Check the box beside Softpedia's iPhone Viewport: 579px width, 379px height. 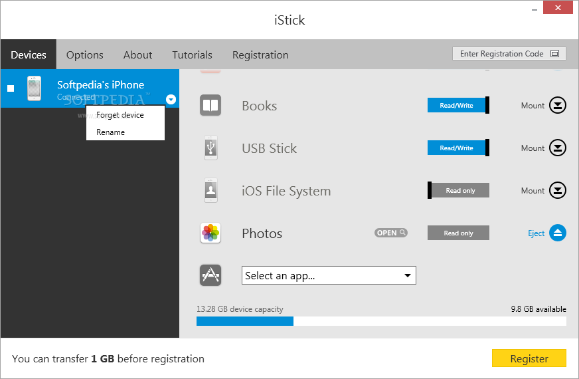pyautogui.click(x=11, y=88)
